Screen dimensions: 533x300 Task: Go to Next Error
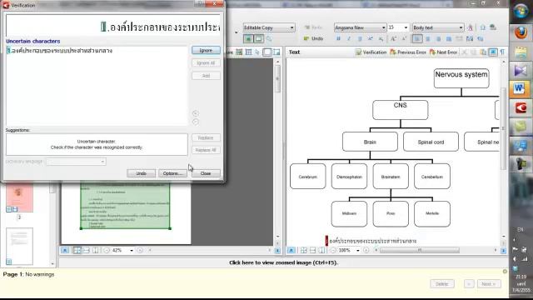[443, 52]
